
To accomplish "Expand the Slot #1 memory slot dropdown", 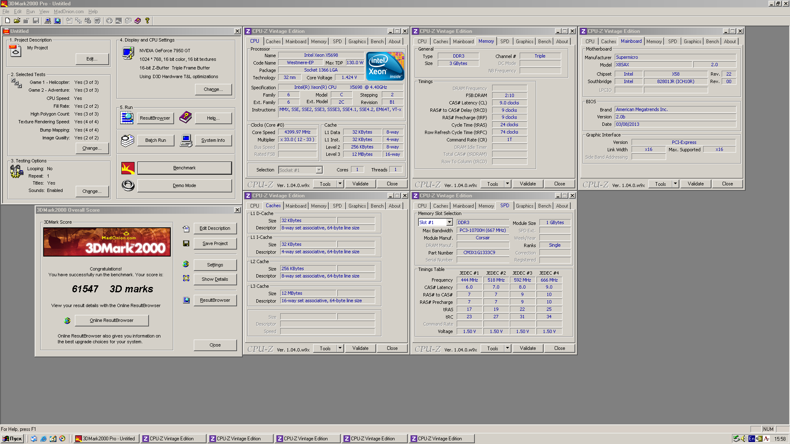I will coord(449,222).
